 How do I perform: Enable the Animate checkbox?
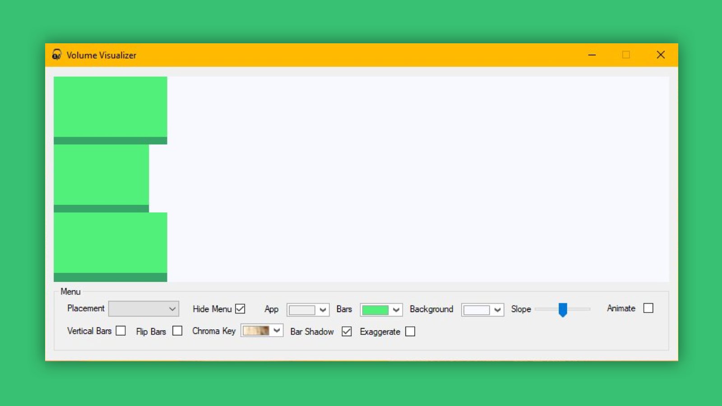point(648,308)
